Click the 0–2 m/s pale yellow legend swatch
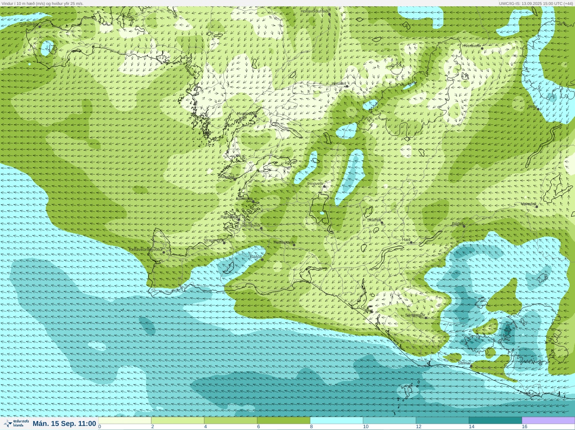The image size is (575, 430). click(x=125, y=421)
